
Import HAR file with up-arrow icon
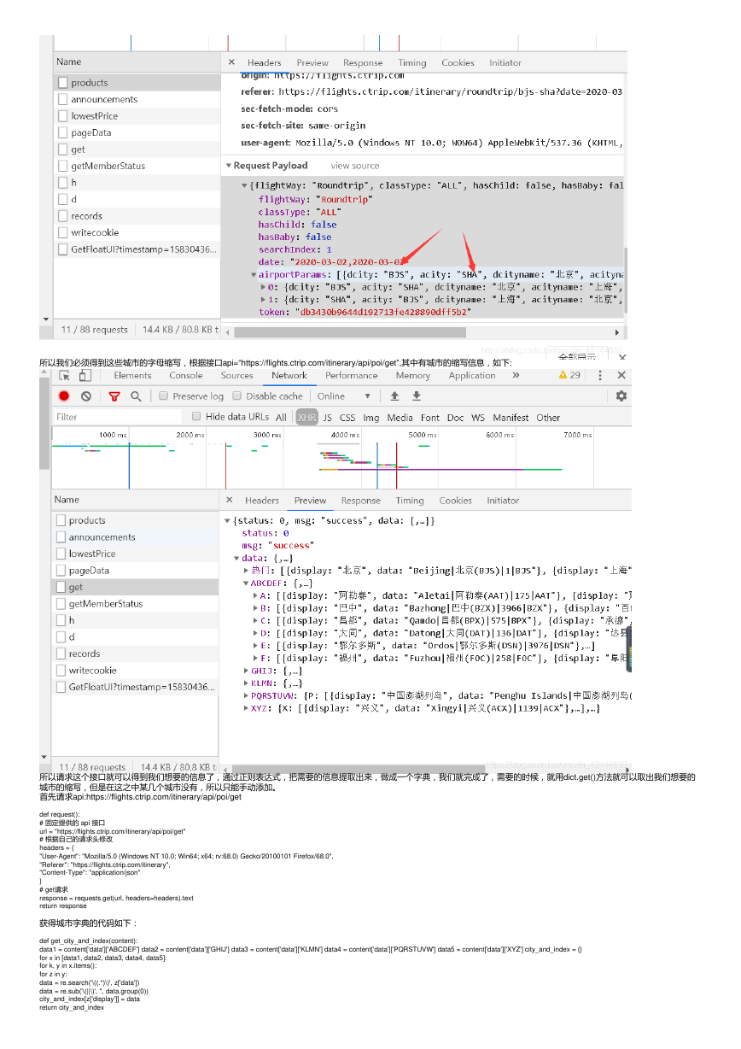pos(394,396)
